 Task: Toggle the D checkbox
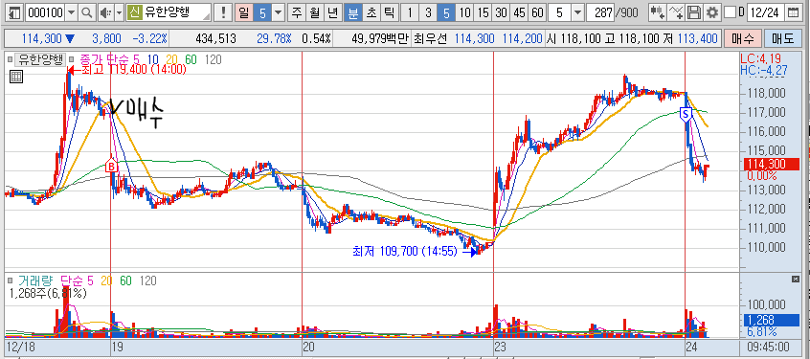click(730, 12)
